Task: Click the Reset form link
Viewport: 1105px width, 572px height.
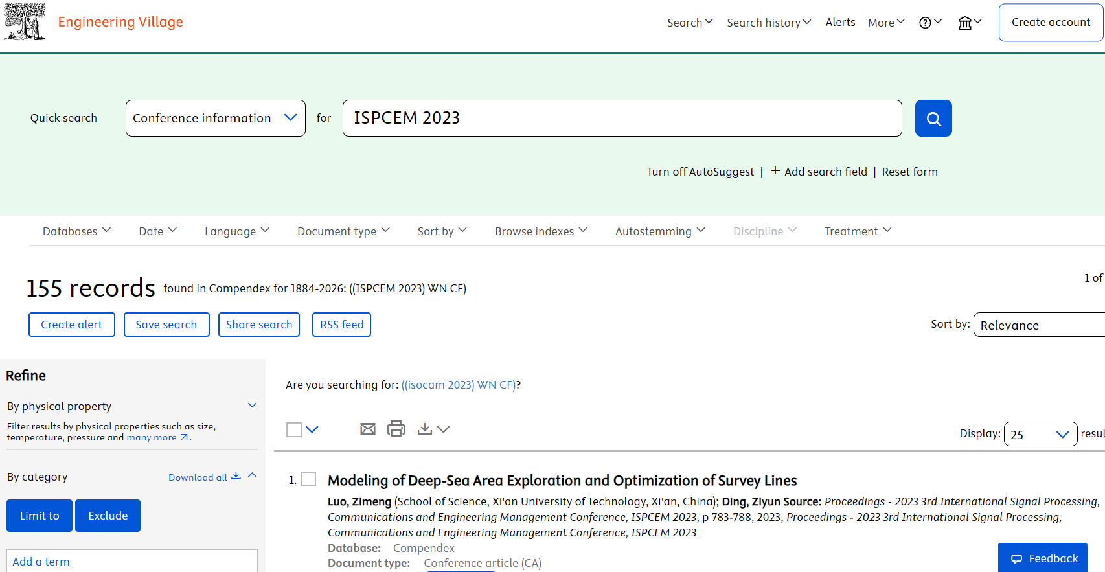Action: 909,172
